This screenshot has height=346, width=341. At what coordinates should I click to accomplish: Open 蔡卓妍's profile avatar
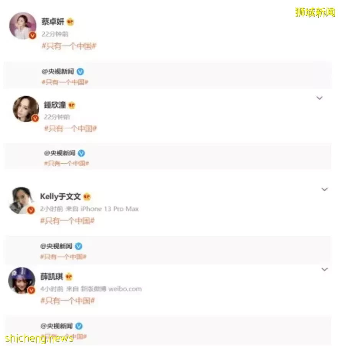pos(23,26)
